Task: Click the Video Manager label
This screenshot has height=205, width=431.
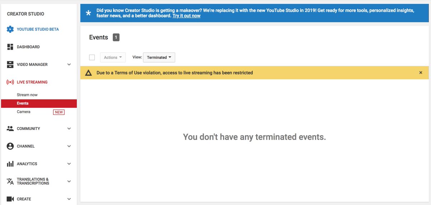Action: coord(32,65)
